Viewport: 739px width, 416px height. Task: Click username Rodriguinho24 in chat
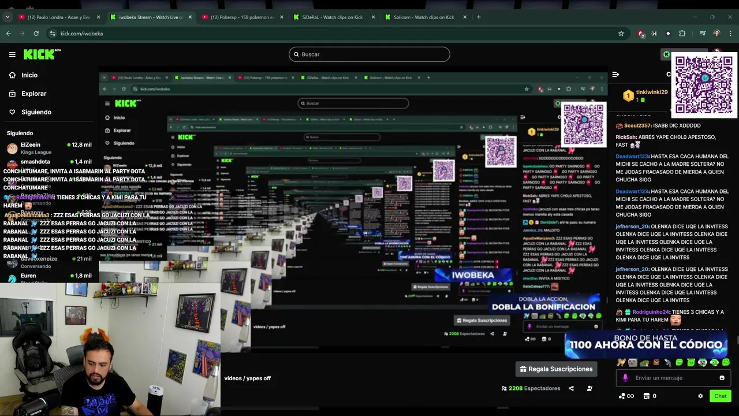(x=651, y=312)
